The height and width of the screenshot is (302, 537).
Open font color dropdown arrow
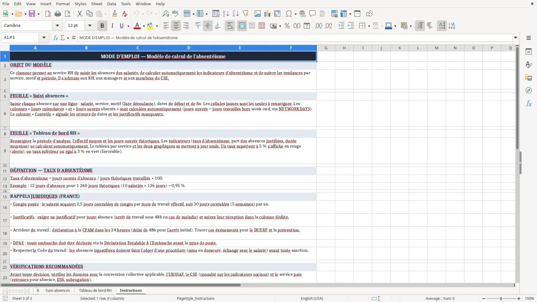pos(144,26)
